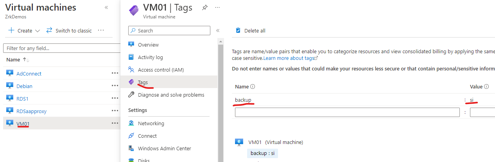Focus the empty tag Name field
Image resolution: width=495 pixels, height=162 pixels.
click(x=347, y=112)
